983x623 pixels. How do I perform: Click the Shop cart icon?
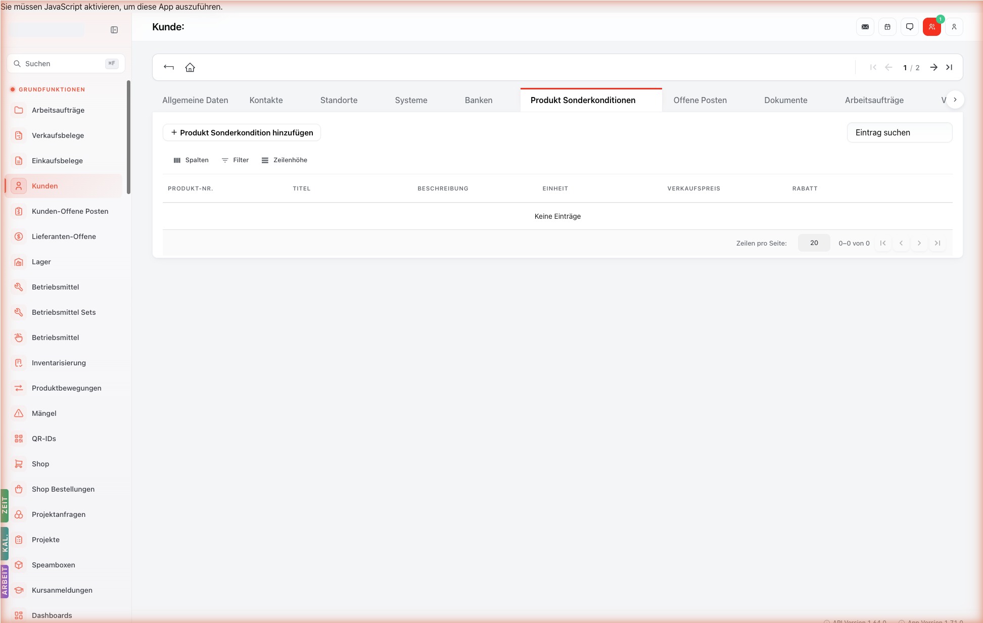[x=19, y=464]
